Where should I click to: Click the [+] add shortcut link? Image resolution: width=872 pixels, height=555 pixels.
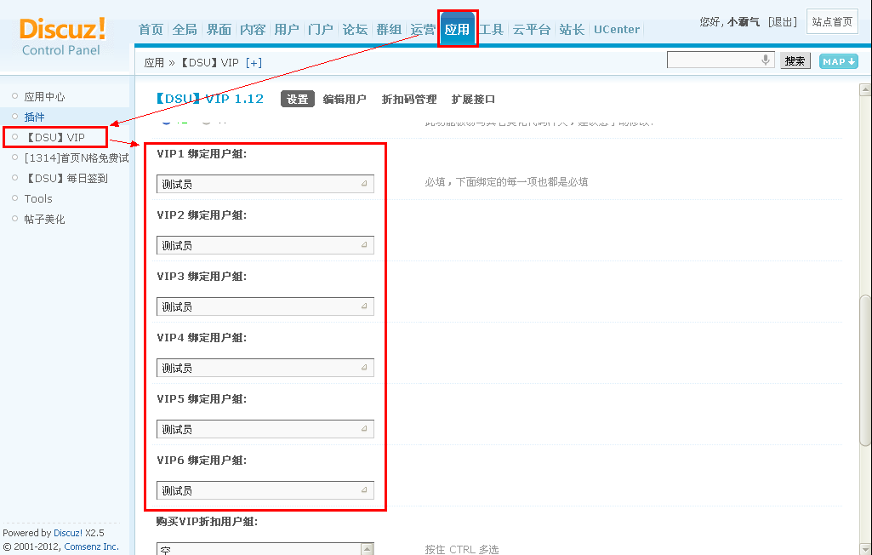pos(254,63)
